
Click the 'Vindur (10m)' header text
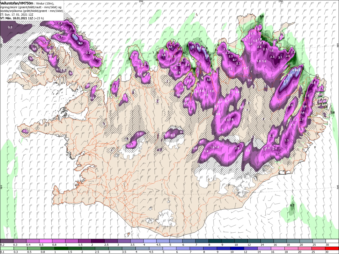click(45, 3)
